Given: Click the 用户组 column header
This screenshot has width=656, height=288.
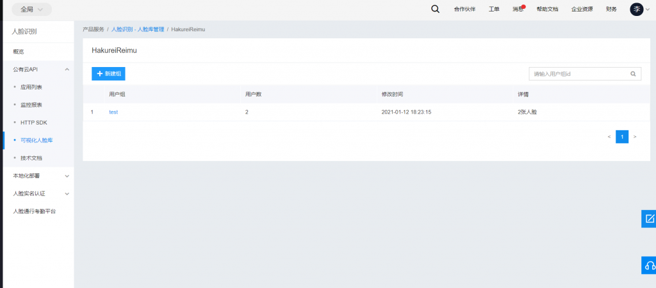Looking at the screenshot, I should (x=117, y=95).
